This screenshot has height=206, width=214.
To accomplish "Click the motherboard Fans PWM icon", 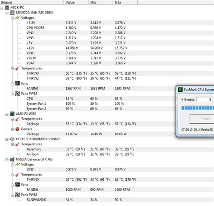I will [18, 94].
